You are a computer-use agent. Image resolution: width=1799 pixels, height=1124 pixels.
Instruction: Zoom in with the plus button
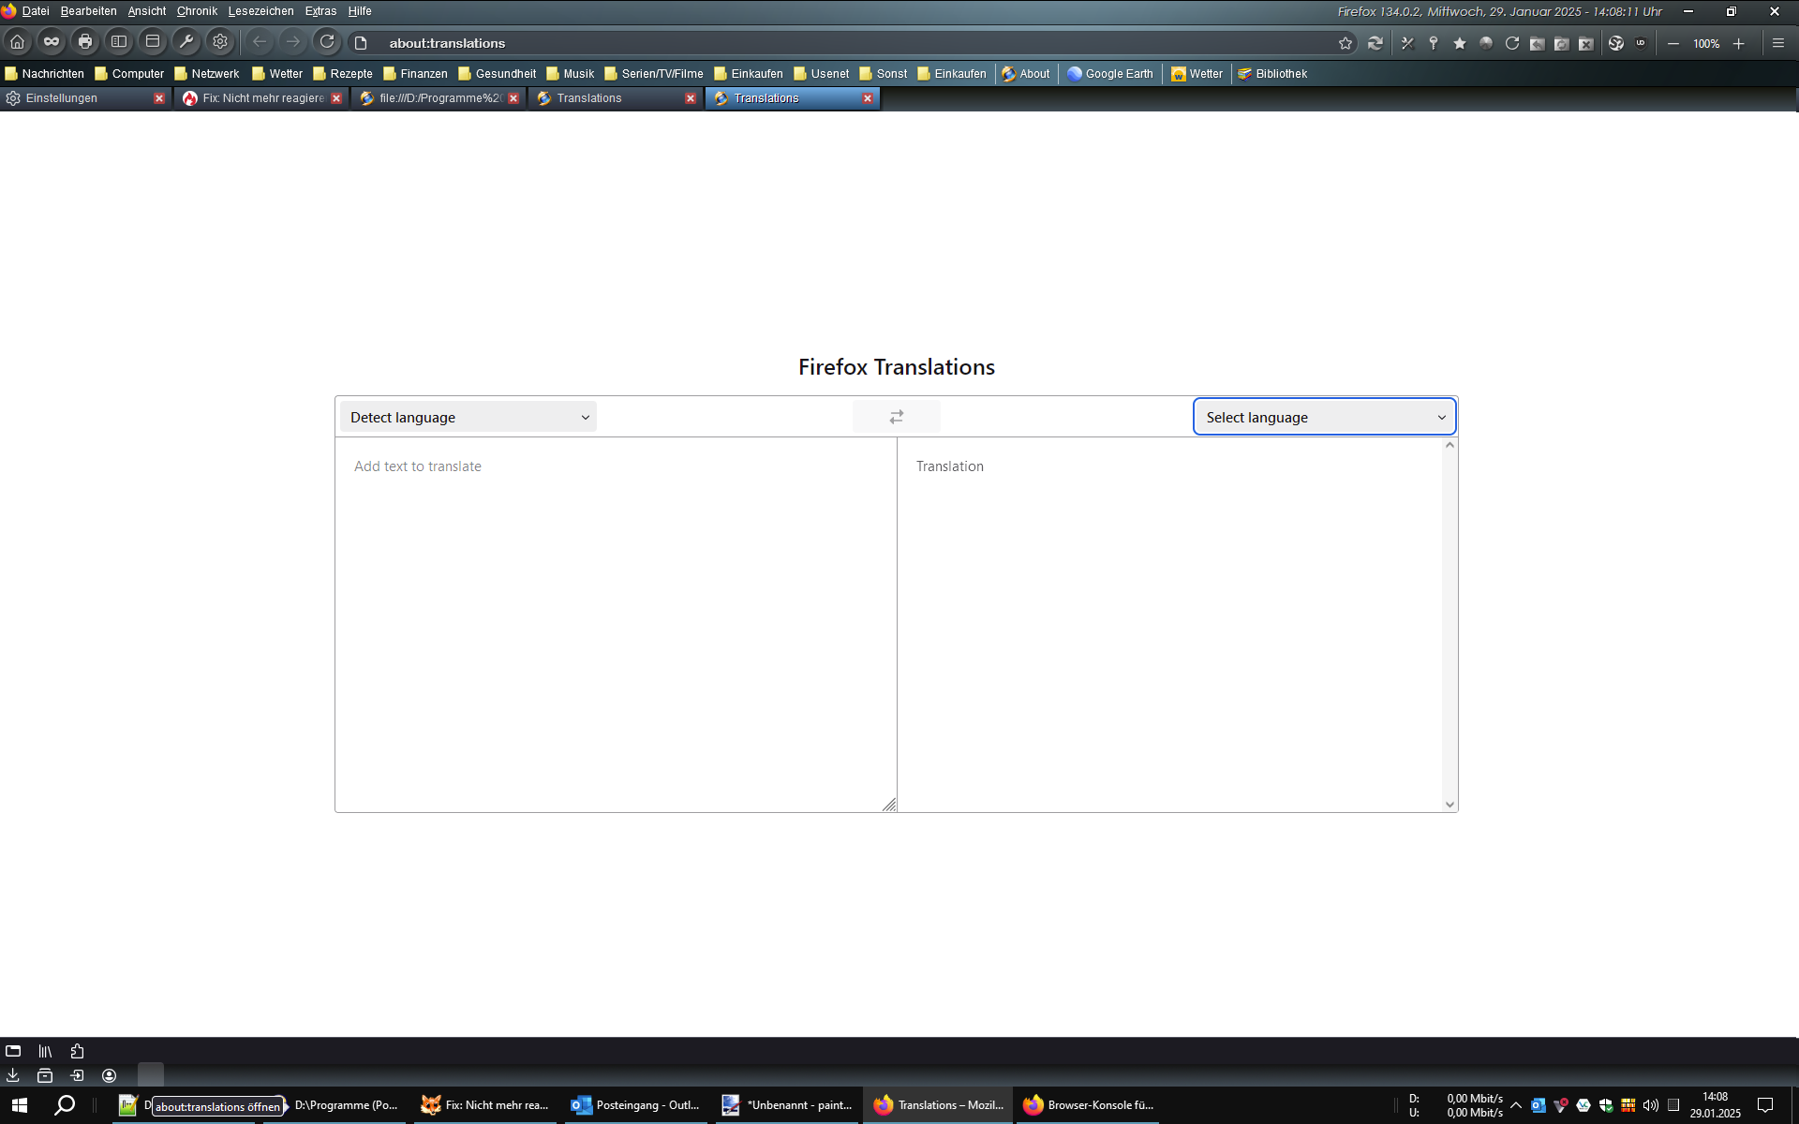click(1739, 43)
